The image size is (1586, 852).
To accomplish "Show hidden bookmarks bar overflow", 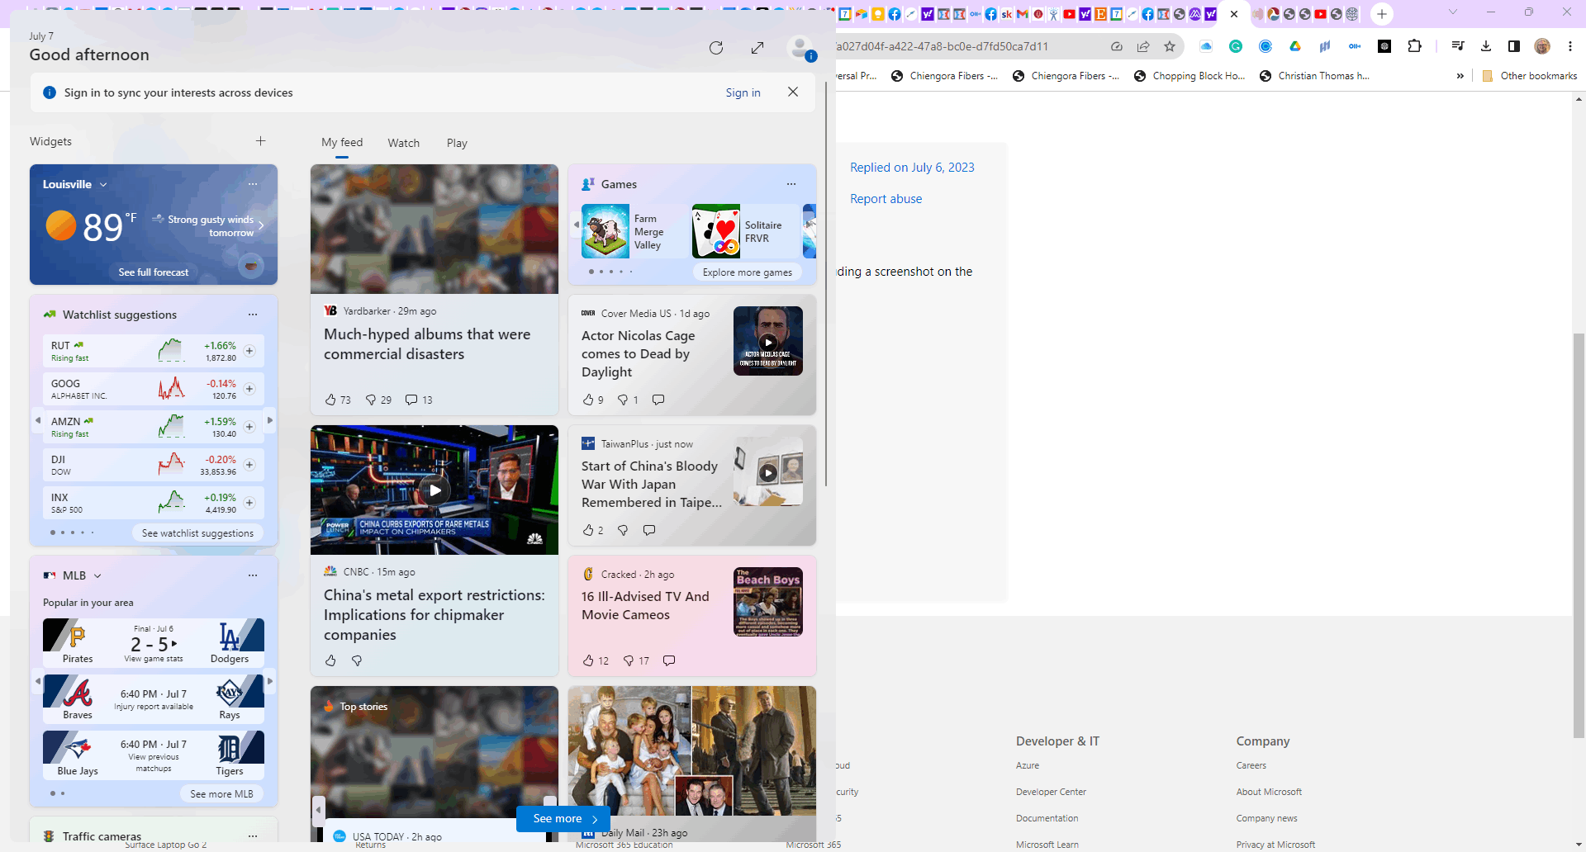I will click(x=1460, y=76).
